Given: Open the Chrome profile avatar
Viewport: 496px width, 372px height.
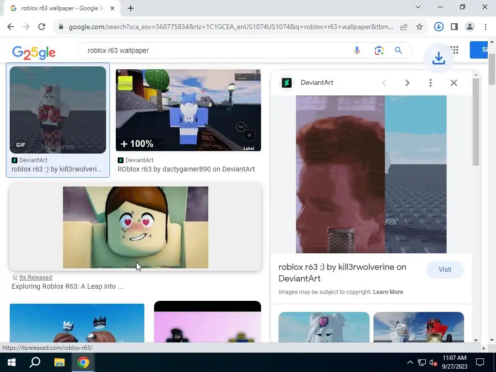Looking at the screenshot, I should click(470, 27).
